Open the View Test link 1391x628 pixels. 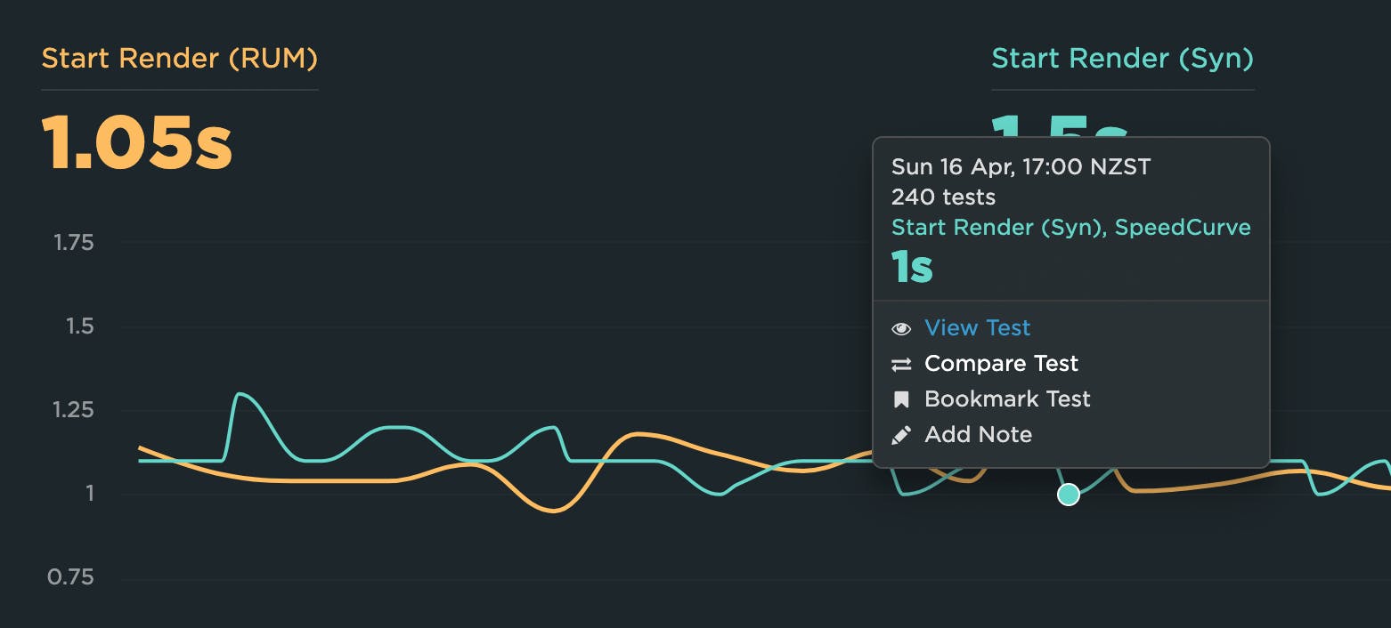tap(977, 328)
